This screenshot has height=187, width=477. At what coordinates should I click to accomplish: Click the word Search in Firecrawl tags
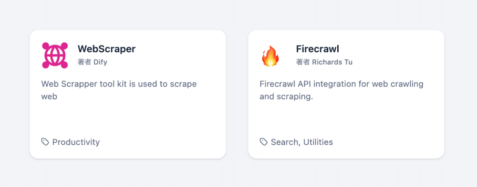tap(285, 142)
